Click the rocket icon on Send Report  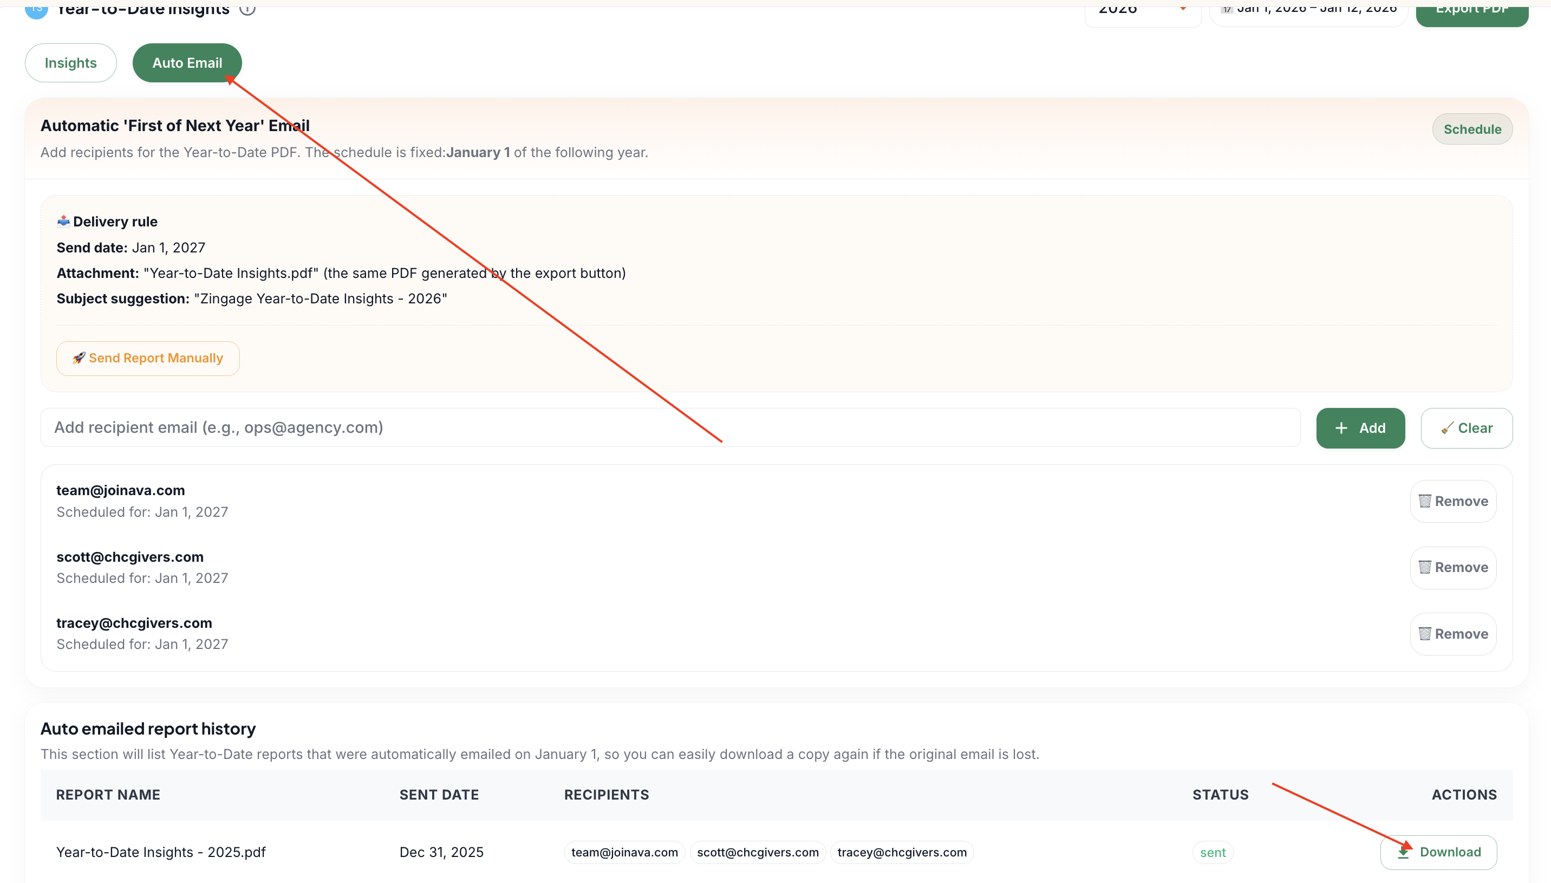(79, 359)
